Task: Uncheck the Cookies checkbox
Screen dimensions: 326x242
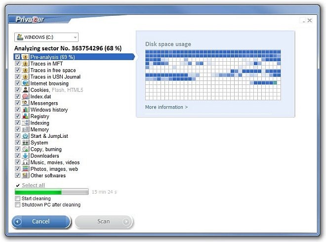Action: pyautogui.click(x=17, y=89)
